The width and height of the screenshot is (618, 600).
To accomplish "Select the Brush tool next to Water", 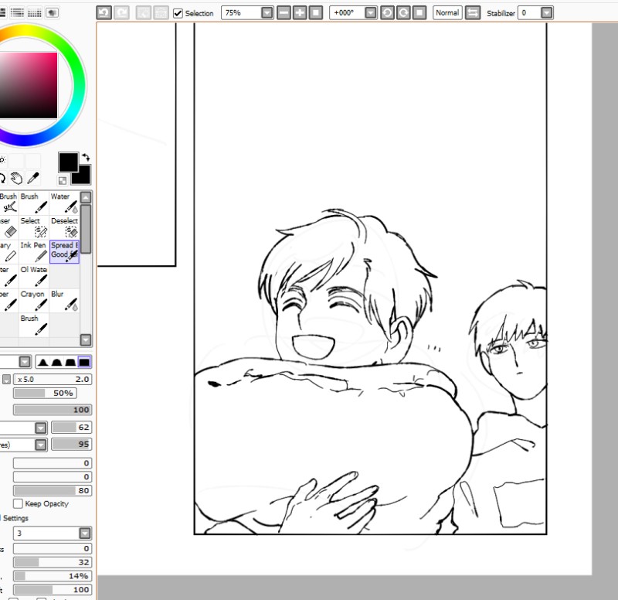I will (x=34, y=203).
